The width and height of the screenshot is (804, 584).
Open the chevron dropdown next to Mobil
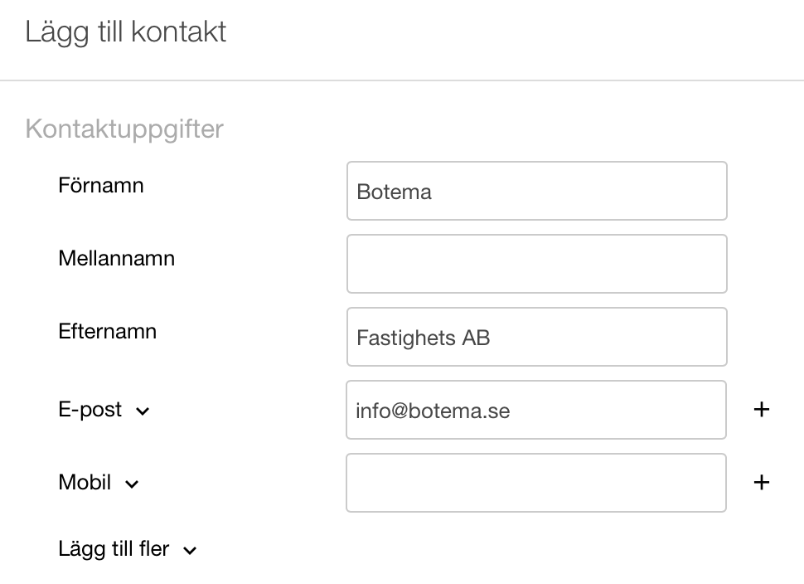coord(132,484)
